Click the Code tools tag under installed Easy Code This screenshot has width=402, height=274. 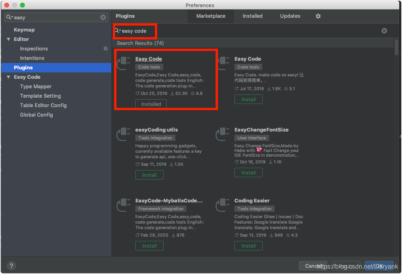[x=149, y=67]
